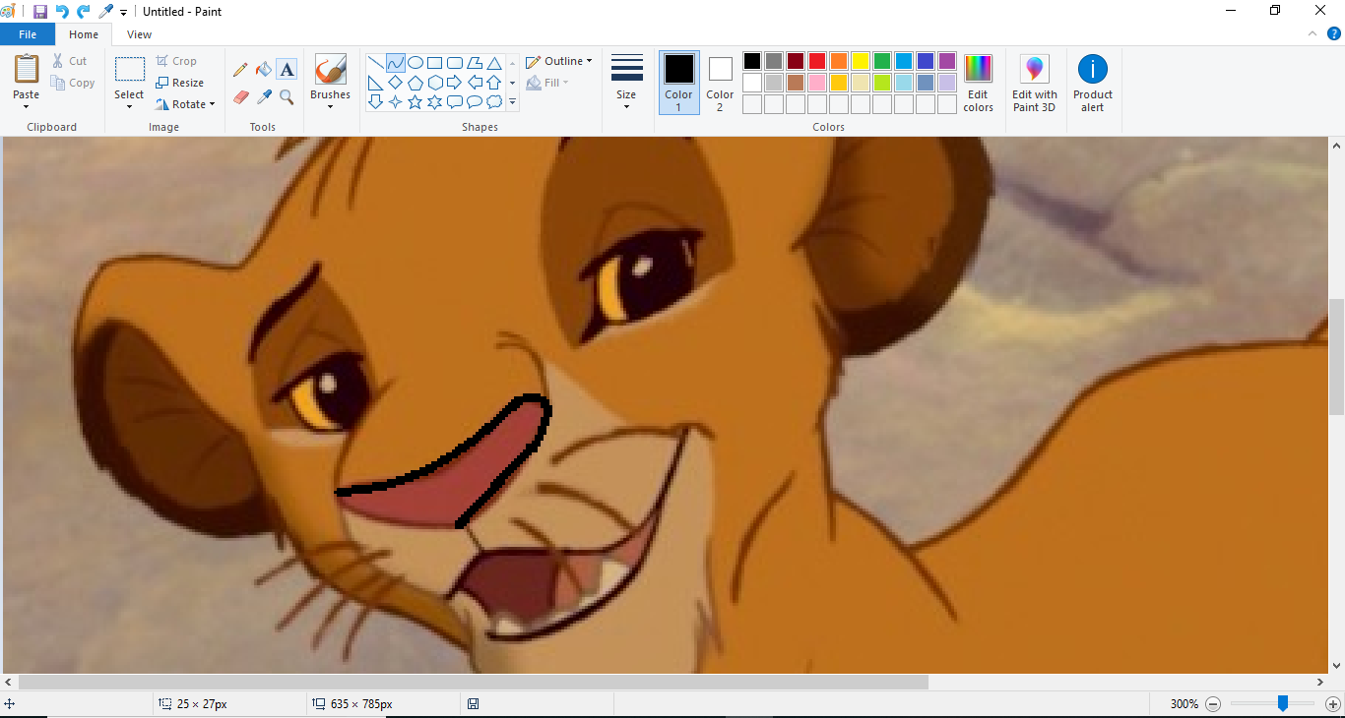Open Customize Quick Access Toolbar dropdown

click(x=124, y=13)
